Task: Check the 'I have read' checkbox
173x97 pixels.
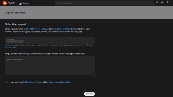Action: tap(6, 82)
